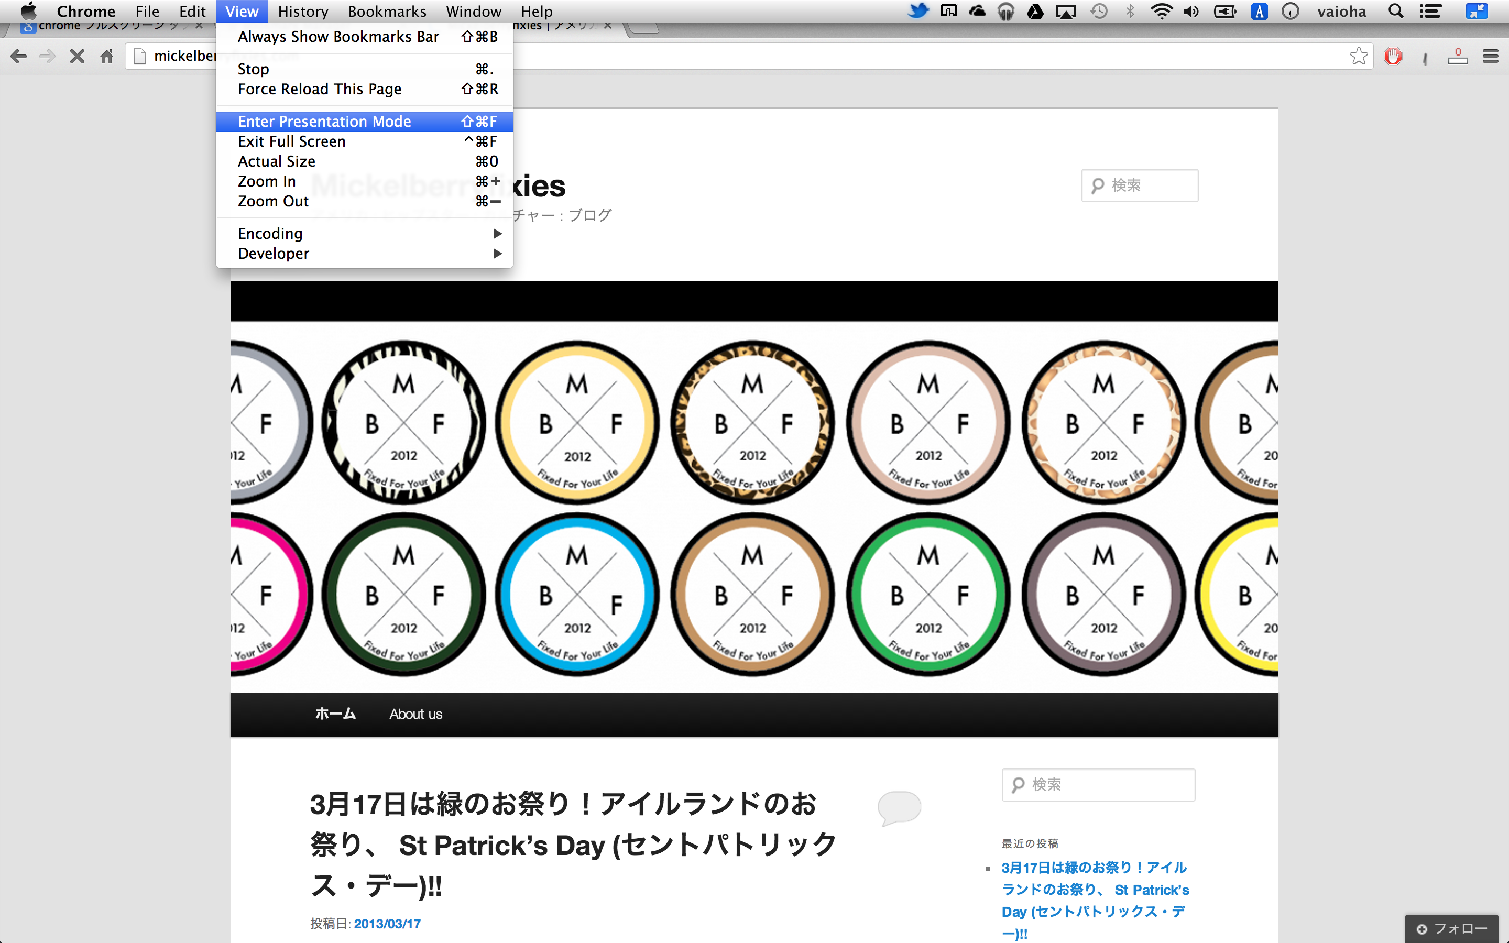Open the Home page icon

[x=107, y=57]
